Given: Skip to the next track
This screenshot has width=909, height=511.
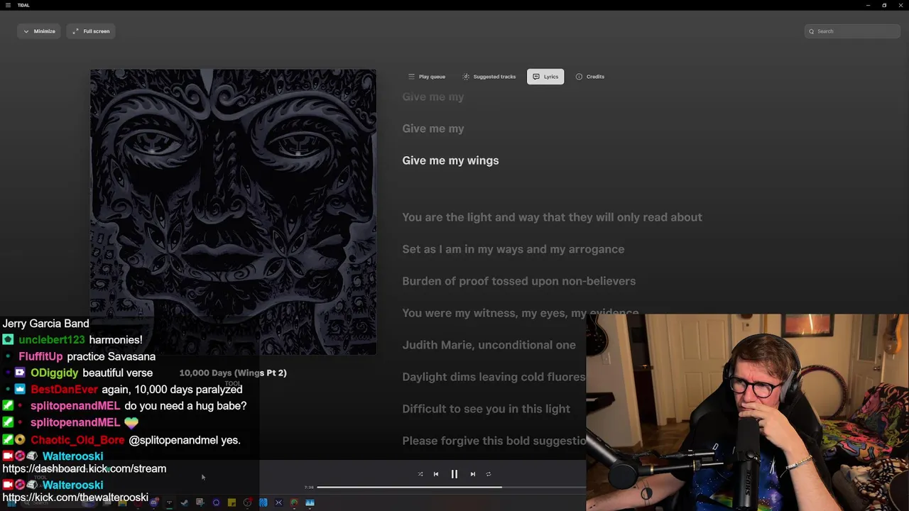Looking at the screenshot, I should [473, 474].
